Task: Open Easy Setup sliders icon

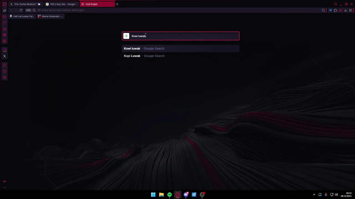Action: click(x=351, y=10)
